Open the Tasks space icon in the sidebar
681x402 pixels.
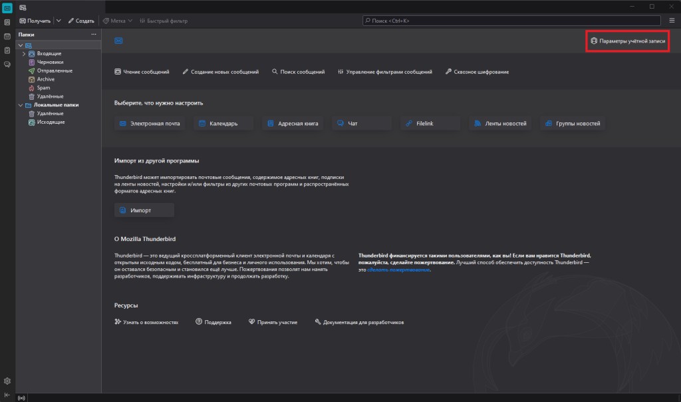pos(7,51)
